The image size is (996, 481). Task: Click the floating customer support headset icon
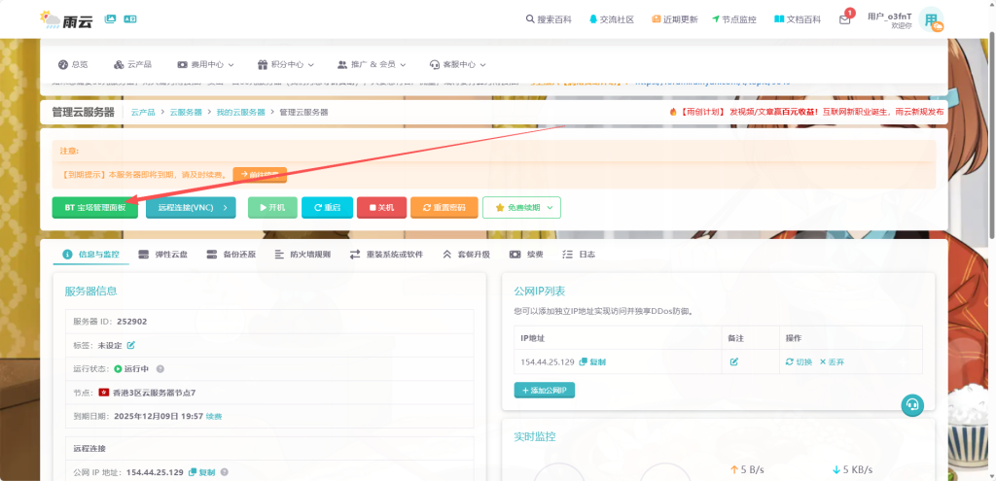click(x=911, y=404)
